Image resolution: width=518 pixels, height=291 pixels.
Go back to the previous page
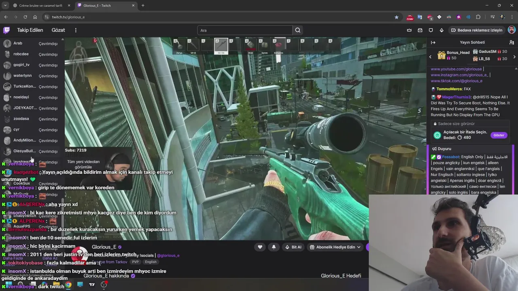click(6, 17)
